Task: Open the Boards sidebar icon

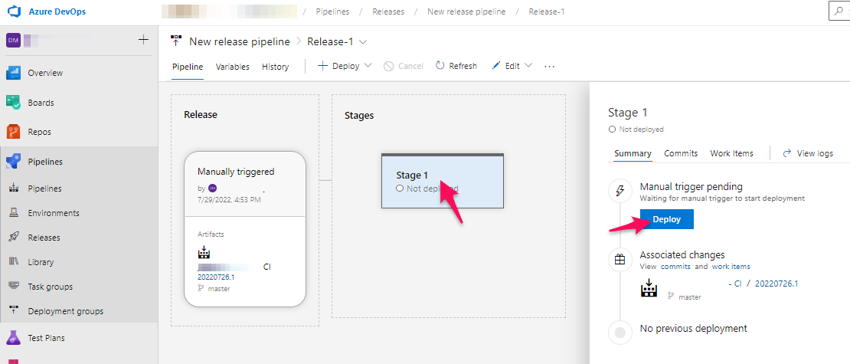Action: click(x=13, y=103)
